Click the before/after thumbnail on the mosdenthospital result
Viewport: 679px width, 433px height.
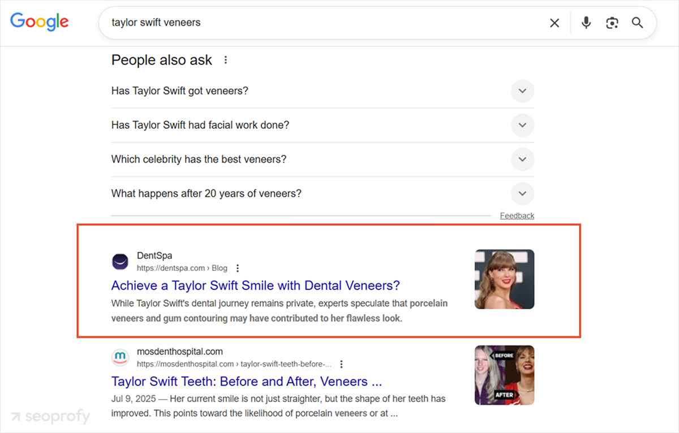504,375
